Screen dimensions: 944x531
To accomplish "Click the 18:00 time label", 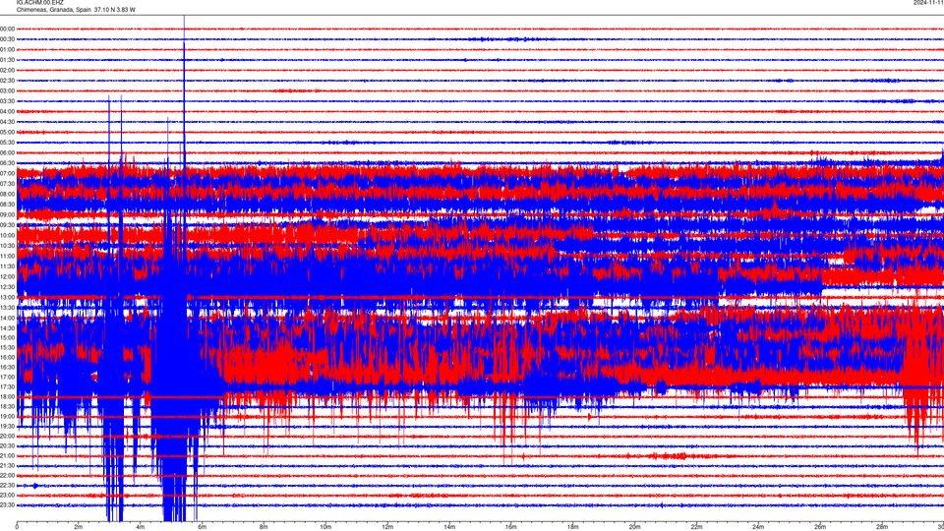I will click(8, 396).
